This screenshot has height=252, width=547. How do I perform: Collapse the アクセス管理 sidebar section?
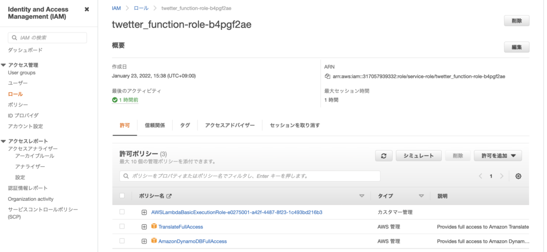click(x=4, y=65)
